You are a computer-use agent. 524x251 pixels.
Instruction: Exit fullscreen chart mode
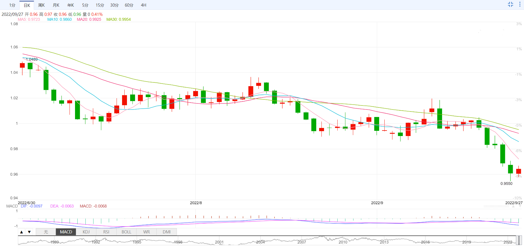510,4
